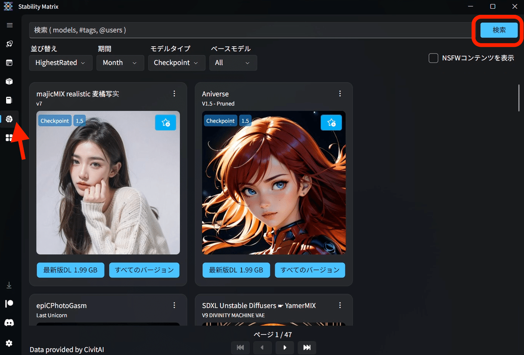The image size is (524, 355).
Task: Click the 1.5 tag on majicMIX image
Action: (79, 121)
